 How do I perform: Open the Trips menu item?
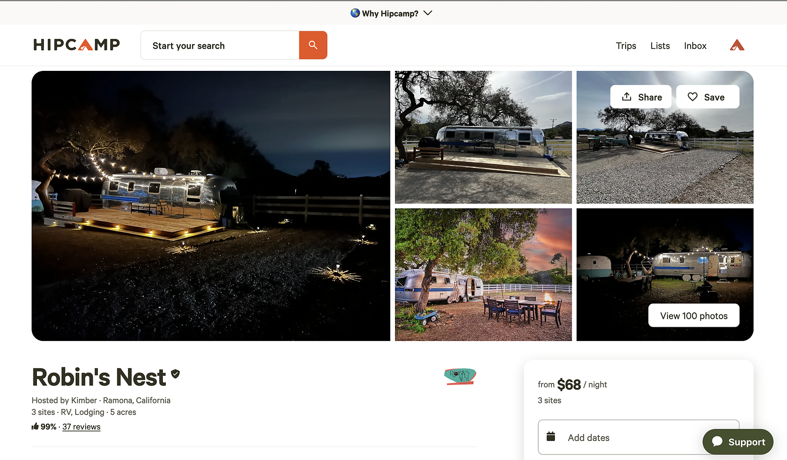click(x=626, y=46)
